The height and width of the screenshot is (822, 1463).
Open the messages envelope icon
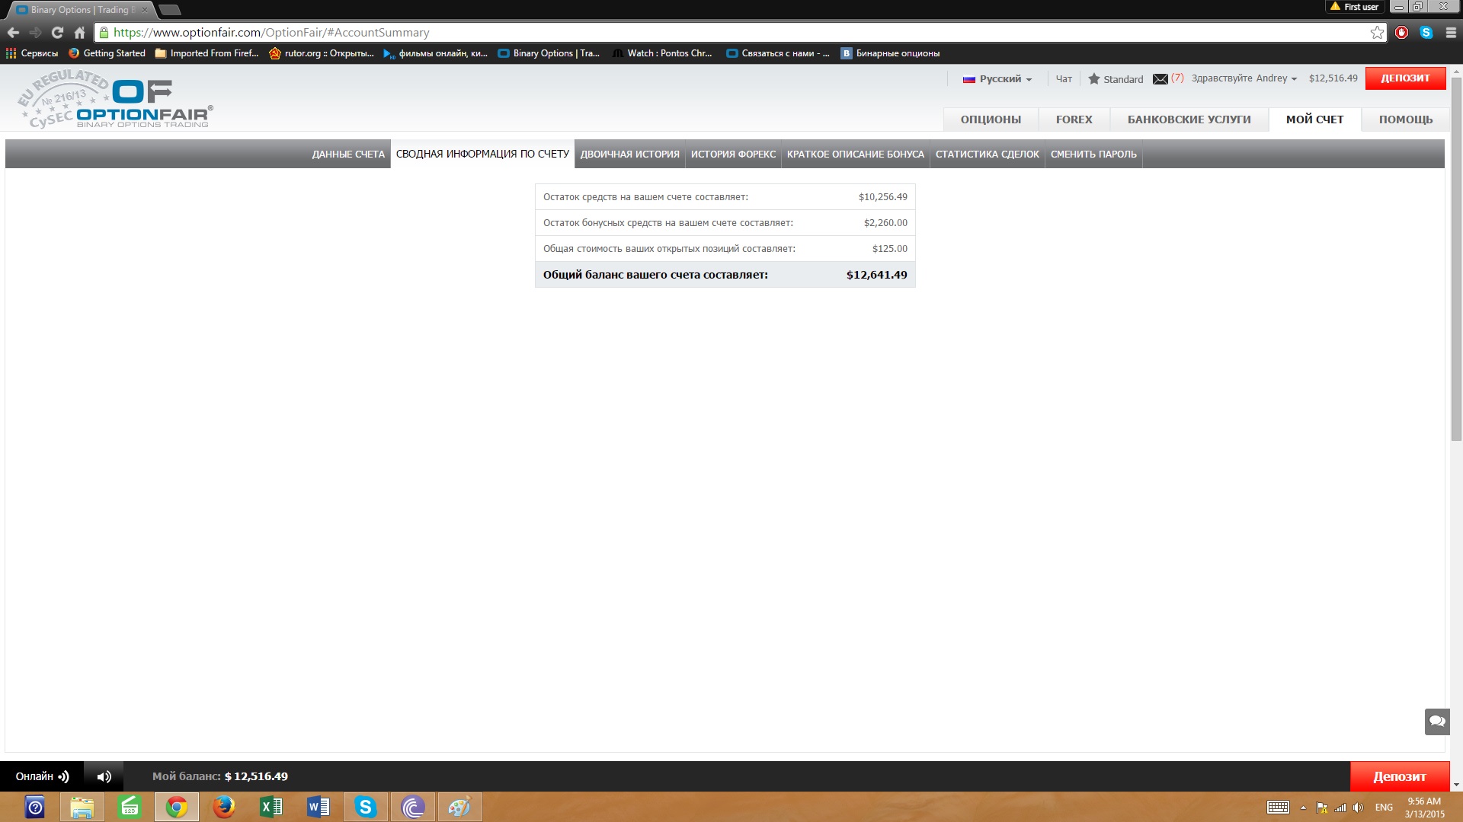point(1160,79)
